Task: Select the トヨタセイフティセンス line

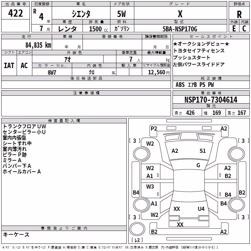Action: [199, 51]
